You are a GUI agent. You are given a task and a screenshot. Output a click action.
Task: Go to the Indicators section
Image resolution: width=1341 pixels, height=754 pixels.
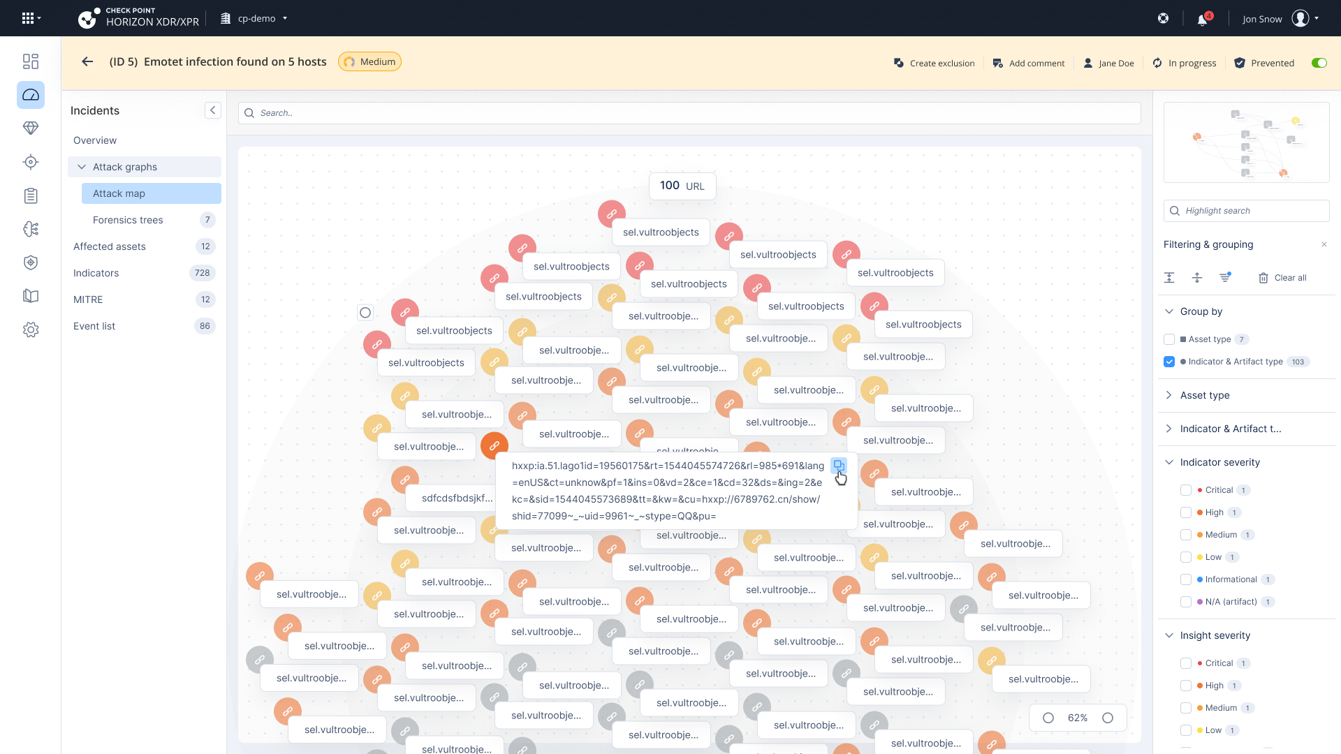[96, 273]
